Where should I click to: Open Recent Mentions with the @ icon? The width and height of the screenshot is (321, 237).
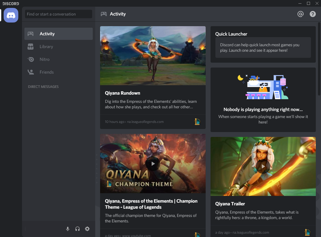coord(300,14)
